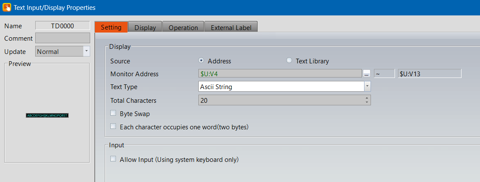Click the Name field TD0000

click(x=62, y=26)
